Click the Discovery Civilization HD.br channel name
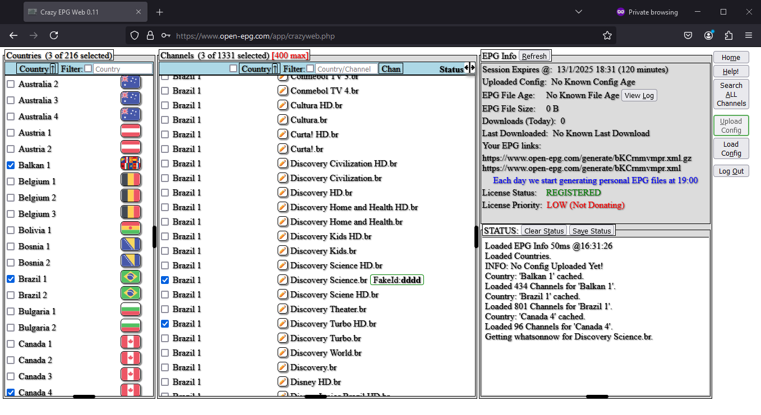The height and width of the screenshot is (415, 761). pos(344,164)
